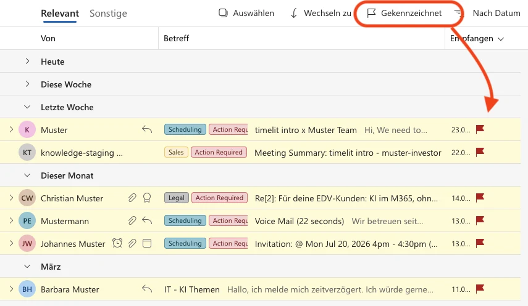
Task: Click the BH avatar for Barbara Muster
Action: pyautogui.click(x=27, y=289)
